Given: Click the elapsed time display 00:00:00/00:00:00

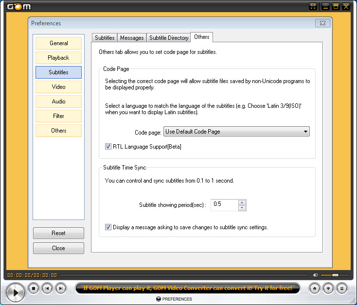Looking at the screenshot, I should [x=32, y=275].
